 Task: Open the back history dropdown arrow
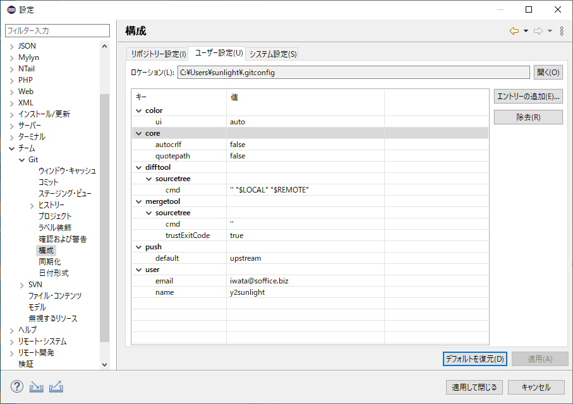pyautogui.click(x=526, y=31)
